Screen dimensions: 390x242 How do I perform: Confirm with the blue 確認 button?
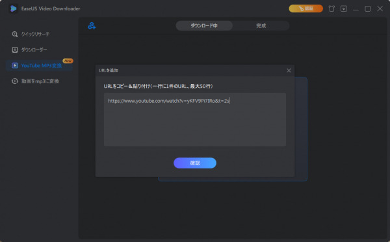pyautogui.click(x=195, y=163)
